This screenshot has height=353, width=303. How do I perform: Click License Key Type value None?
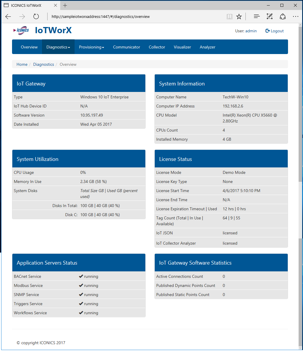[x=228, y=181]
